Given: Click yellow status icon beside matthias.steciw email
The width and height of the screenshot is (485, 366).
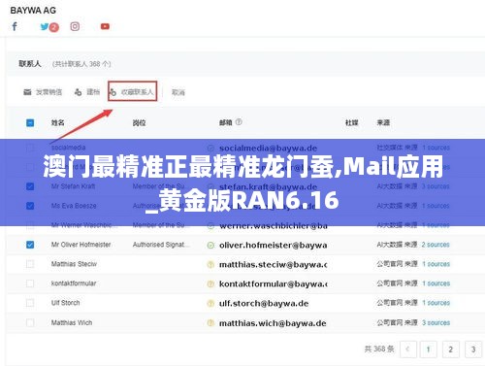Looking at the screenshot, I should pyautogui.click(x=210, y=265).
